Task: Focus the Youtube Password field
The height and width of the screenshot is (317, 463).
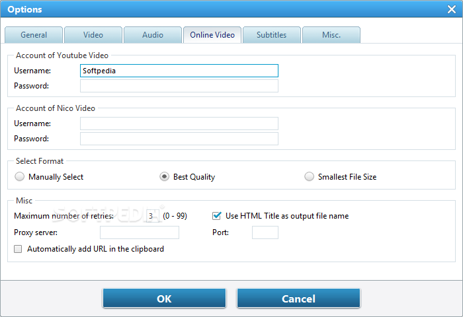Action: pos(179,86)
